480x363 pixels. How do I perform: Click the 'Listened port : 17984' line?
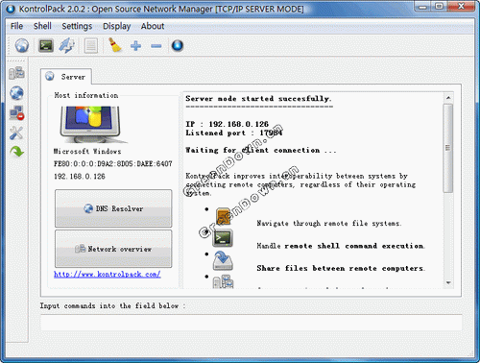point(234,133)
